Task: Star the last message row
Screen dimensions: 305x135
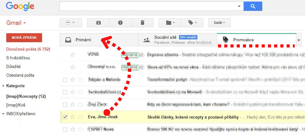Action: 73,129
